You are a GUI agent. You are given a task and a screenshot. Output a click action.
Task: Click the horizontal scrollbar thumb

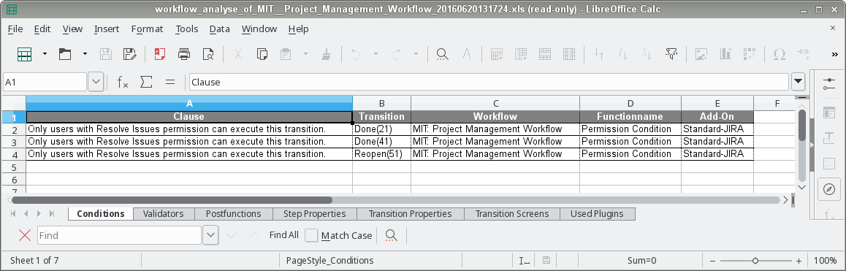click(172, 200)
